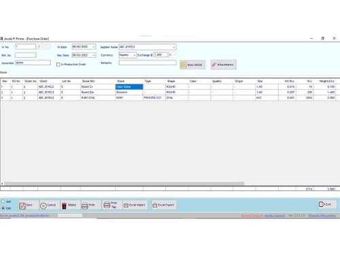Click the Exchange rate input field
Screen dimensions: 340x255
160,55
